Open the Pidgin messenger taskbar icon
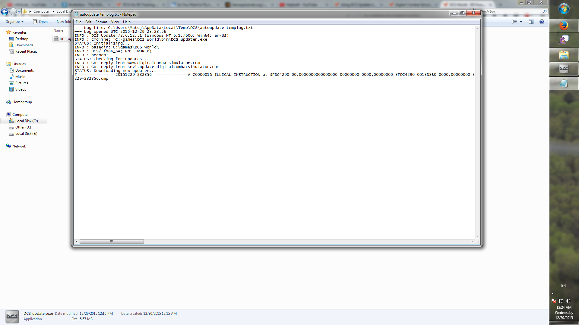This screenshot has width=579, height=325. coord(564,40)
